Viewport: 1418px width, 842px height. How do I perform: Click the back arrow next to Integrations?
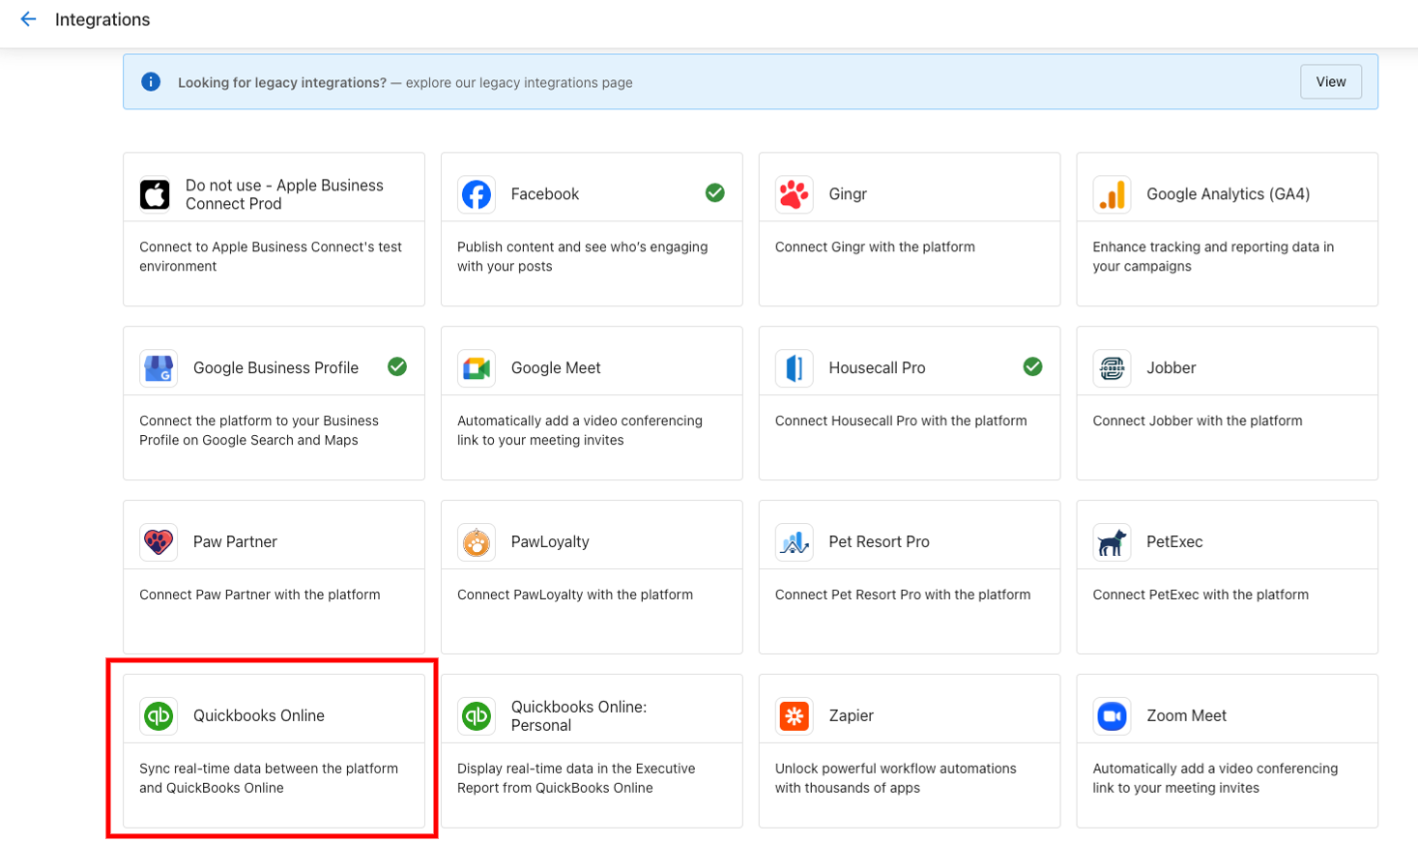click(x=28, y=19)
